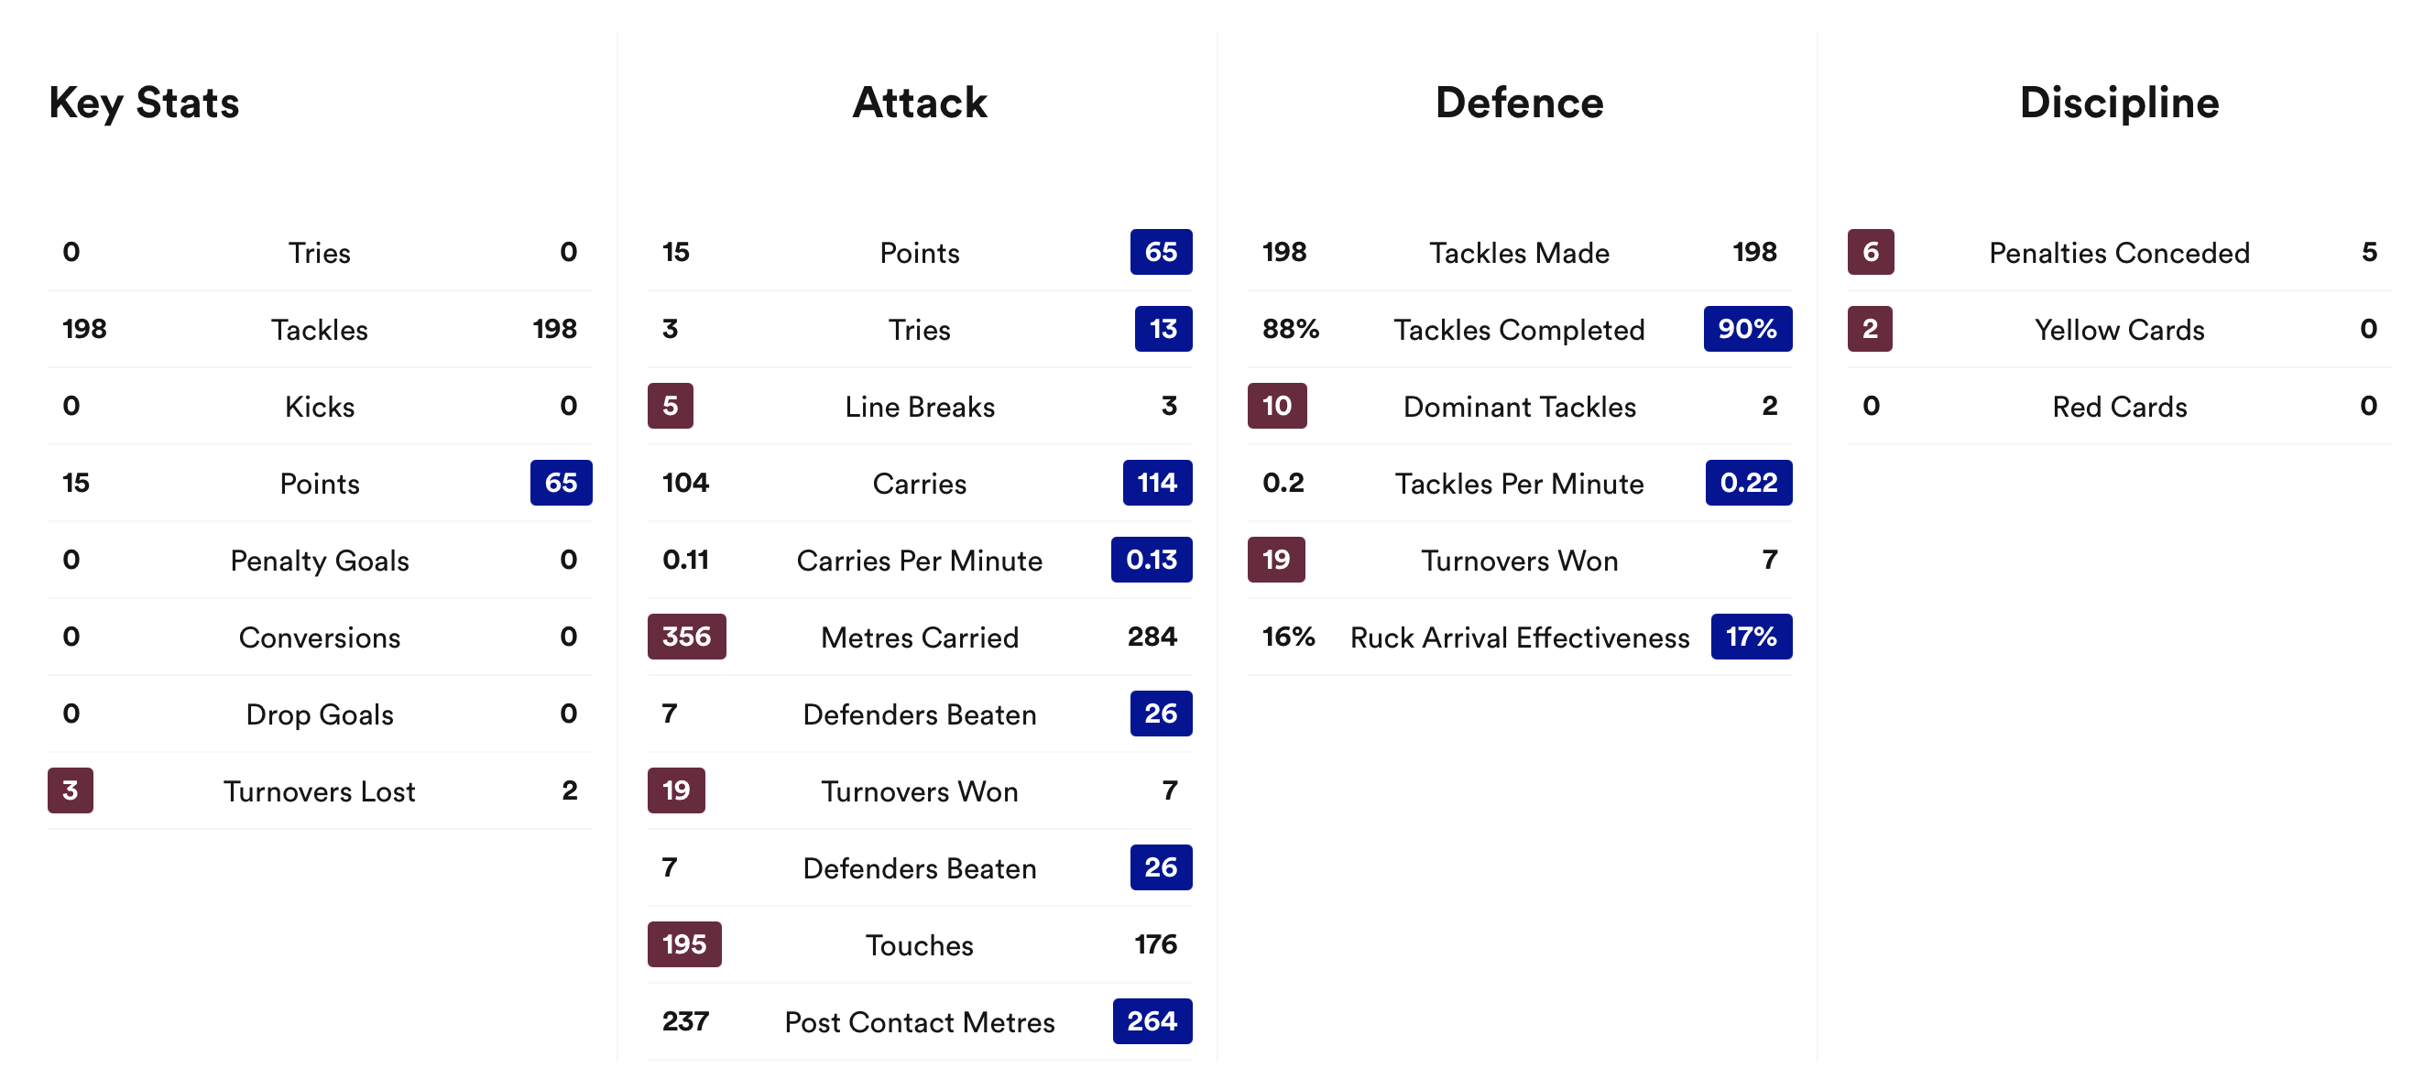Select the 17% ruck effectiveness badge
Image resolution: width=2435 pixels, height=1079 pixels.
[1751, 637]
